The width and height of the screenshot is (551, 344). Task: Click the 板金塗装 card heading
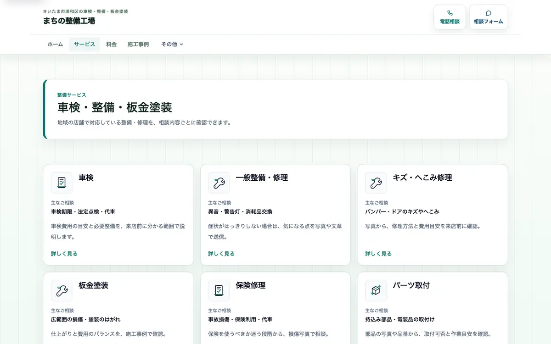[93, 285]
